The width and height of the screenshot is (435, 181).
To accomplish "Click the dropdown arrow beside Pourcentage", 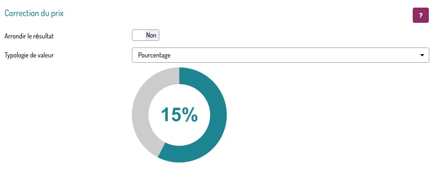I will point(422,55).
